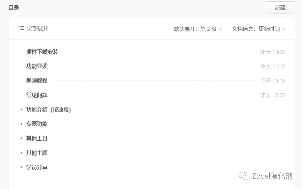Open the 功能导读 document
Screen dimensions: 302x189
pos(37,66)
